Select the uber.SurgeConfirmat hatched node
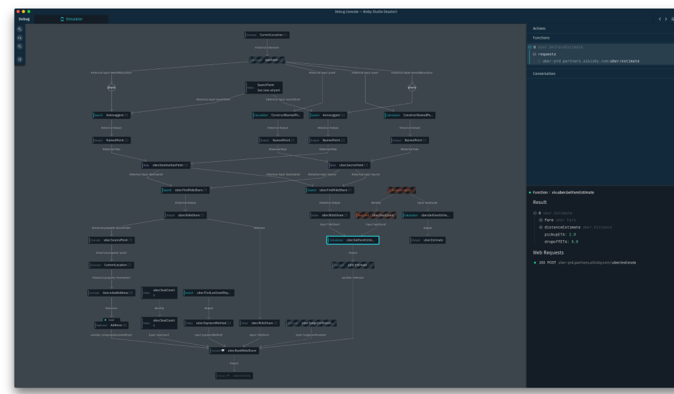The height and width of the screenshot is (394, 674). [x=311, y=323]
